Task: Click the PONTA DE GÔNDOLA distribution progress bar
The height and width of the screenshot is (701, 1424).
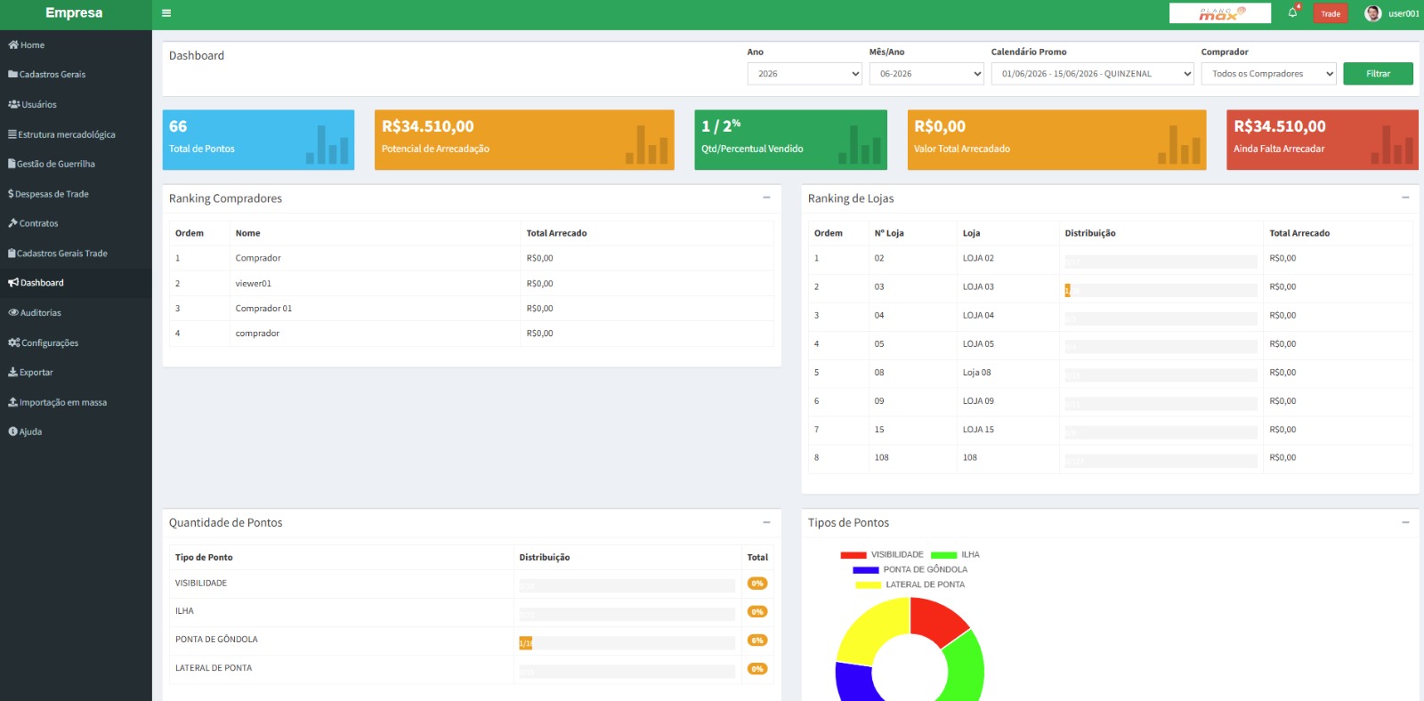Action: (x=627, y=643)
